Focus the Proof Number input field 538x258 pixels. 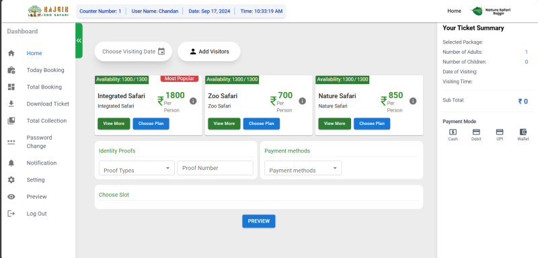point(215,168)
